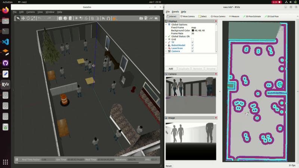Select the Focus Camera tool in RViz
Image resolution: width=299 pixels, height=168 pixels.
(218, 16)
